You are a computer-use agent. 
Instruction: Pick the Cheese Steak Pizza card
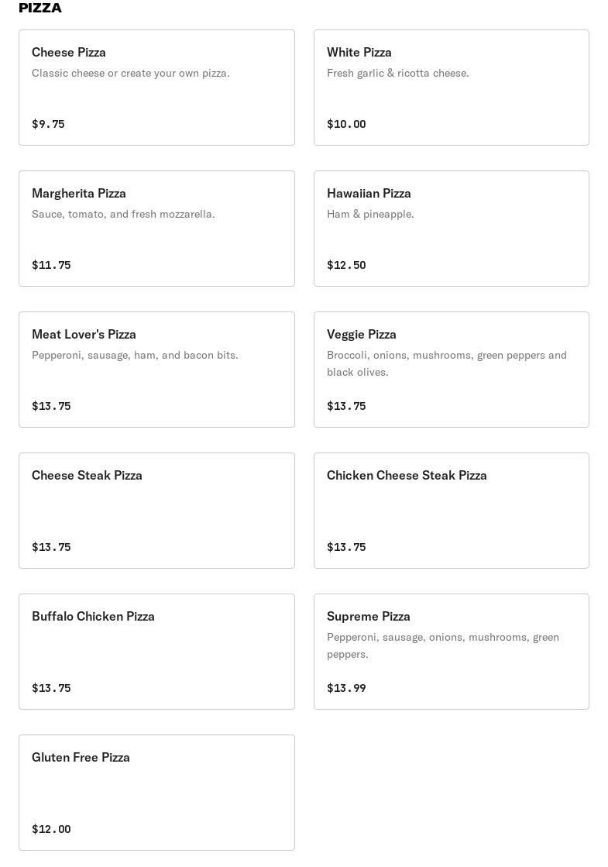[156, 511]
